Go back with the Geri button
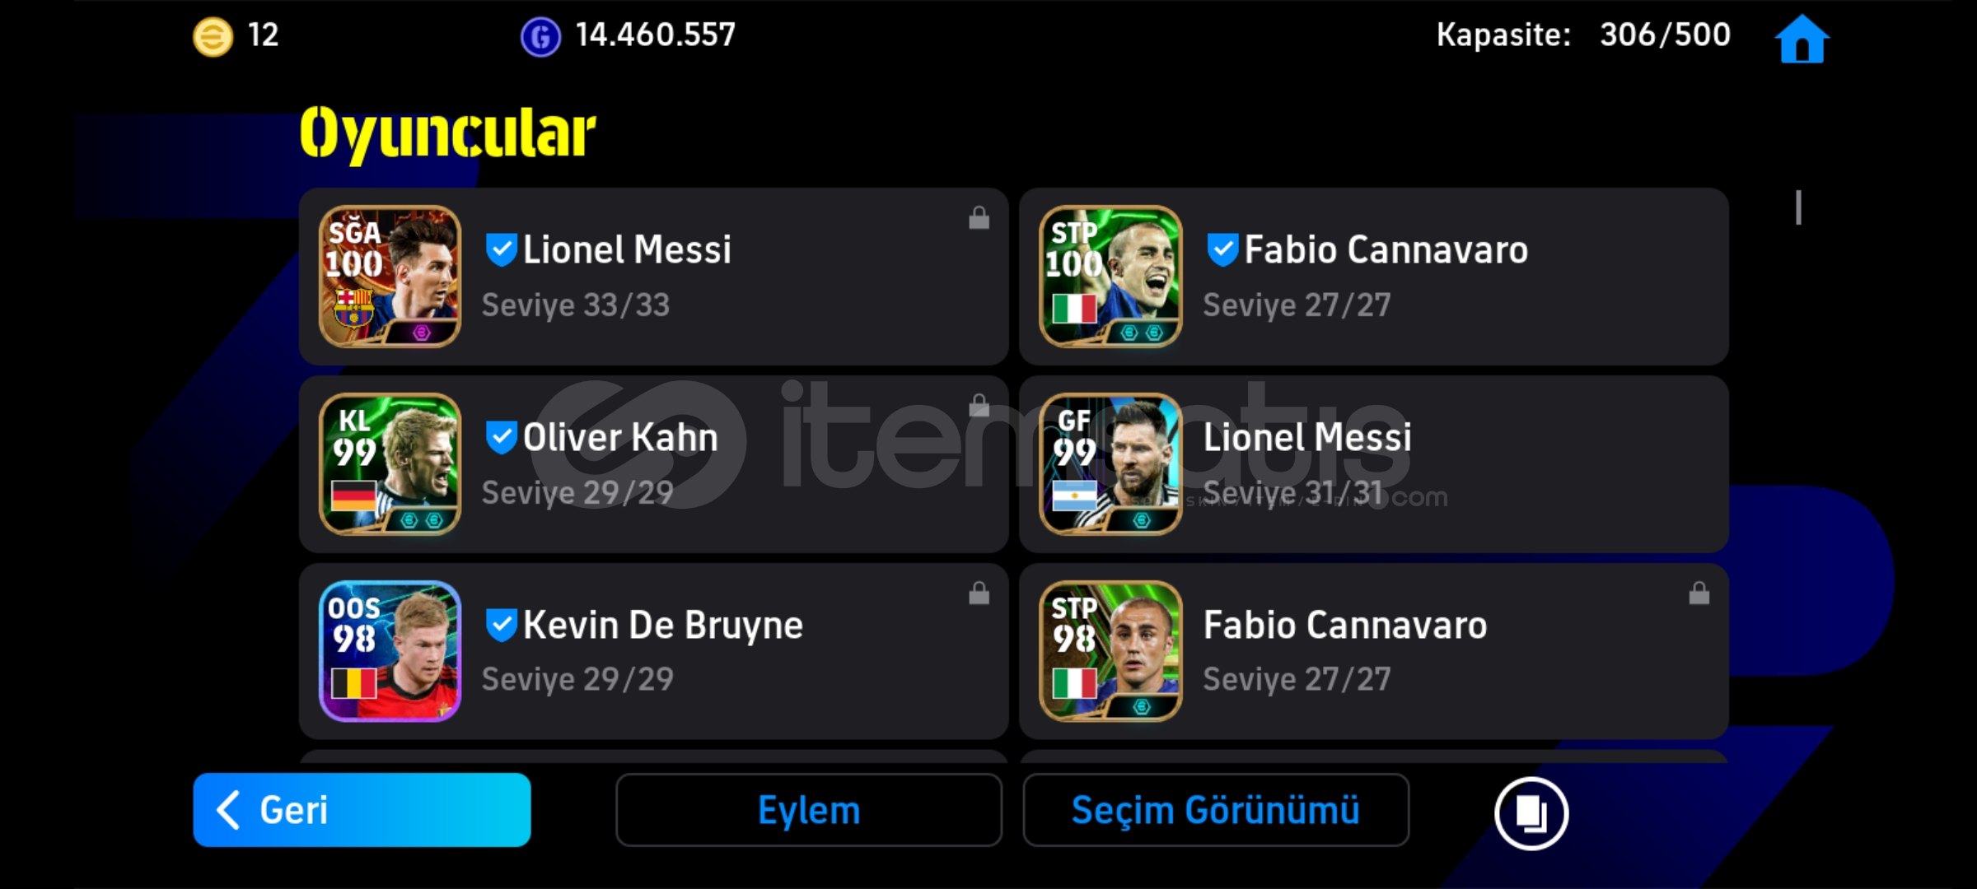This screenshot has height=889, width=1977. [x=362, y=810]
